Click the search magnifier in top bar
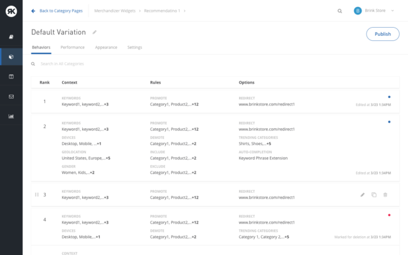The width and height of the screenshot is (408, 255). (x=340, y=11)
